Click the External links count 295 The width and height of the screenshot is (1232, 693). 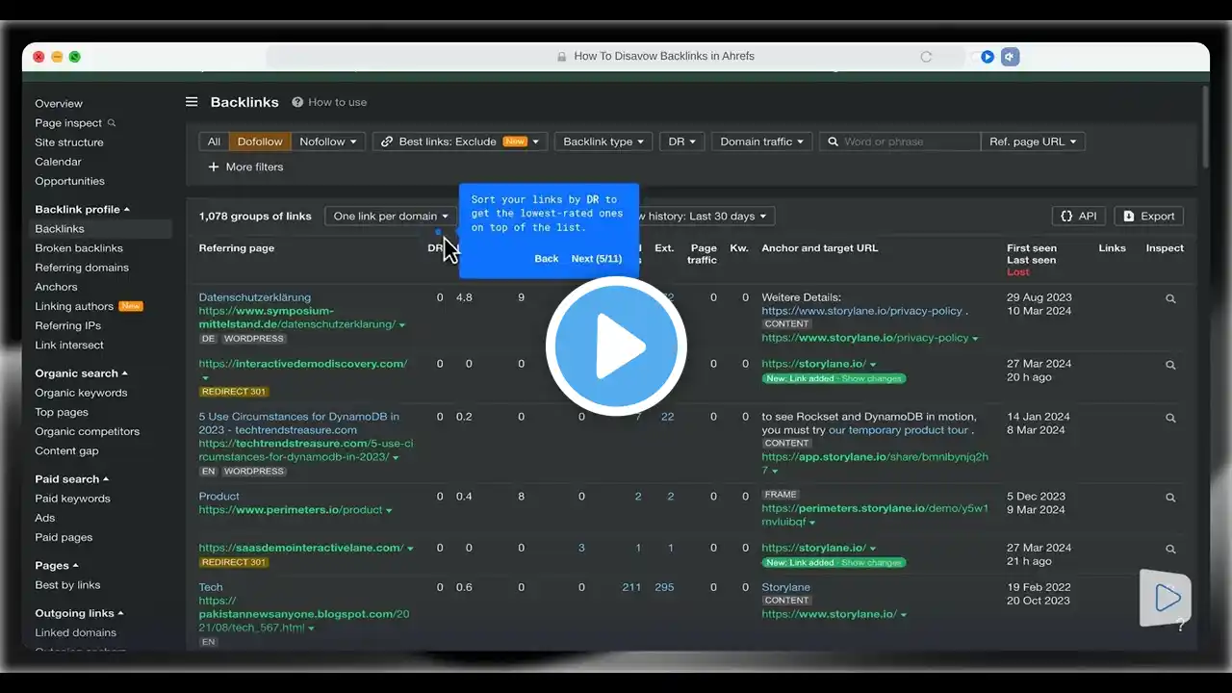[x=664, y=587]
